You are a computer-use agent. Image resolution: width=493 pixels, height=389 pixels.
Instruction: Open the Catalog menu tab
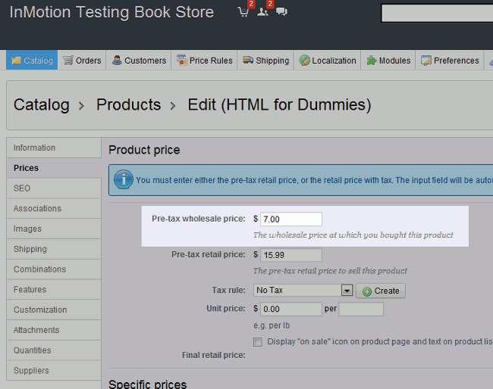click(x=31, y=61)
